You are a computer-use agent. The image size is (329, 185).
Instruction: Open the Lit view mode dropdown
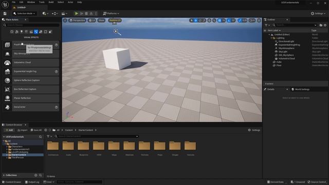[92, 21]
